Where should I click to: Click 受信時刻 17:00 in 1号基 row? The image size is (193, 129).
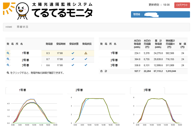60,53
